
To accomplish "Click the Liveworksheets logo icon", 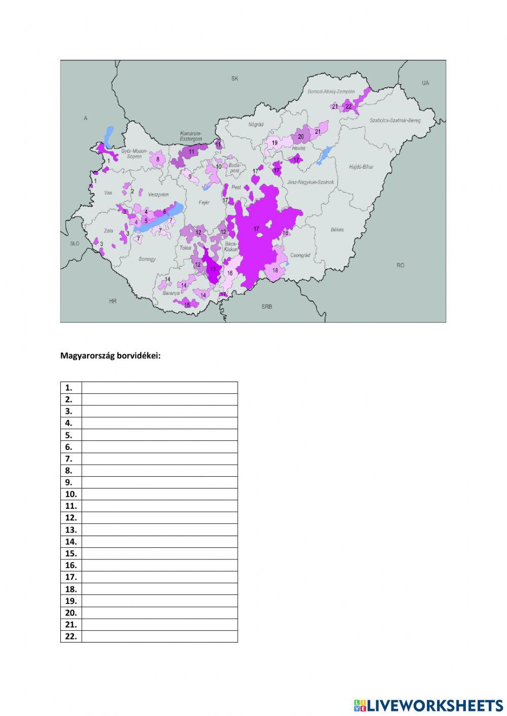I will click(359, 705).
